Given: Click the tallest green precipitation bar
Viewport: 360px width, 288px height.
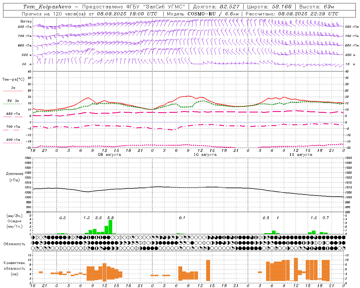Looking at the screenshot, I should [110, 227].
